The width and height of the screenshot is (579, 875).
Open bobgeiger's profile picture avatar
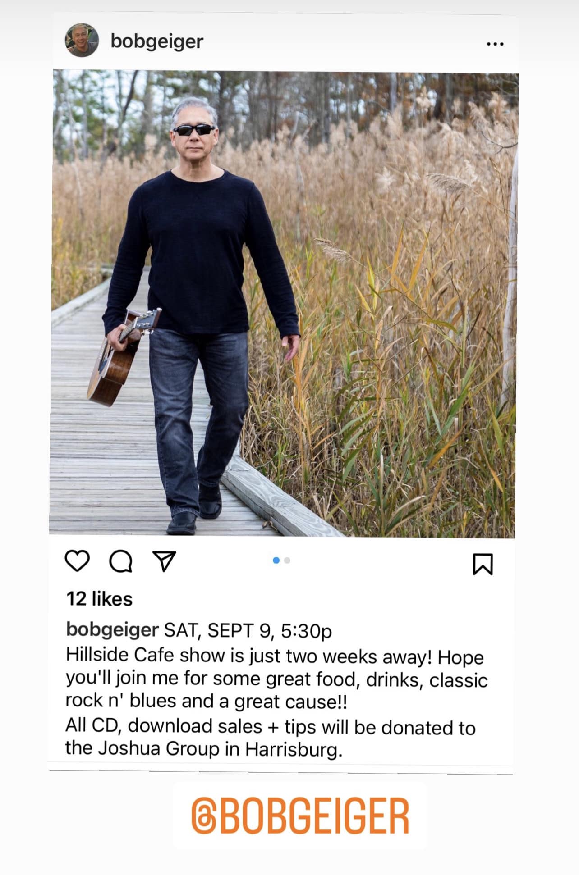click(82, 40)
